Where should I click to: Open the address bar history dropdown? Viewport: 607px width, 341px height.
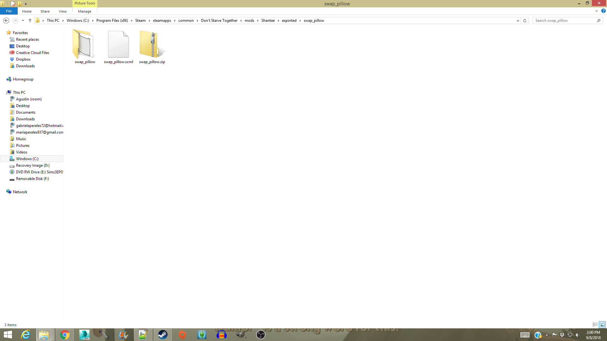click(x=518, y=21)
